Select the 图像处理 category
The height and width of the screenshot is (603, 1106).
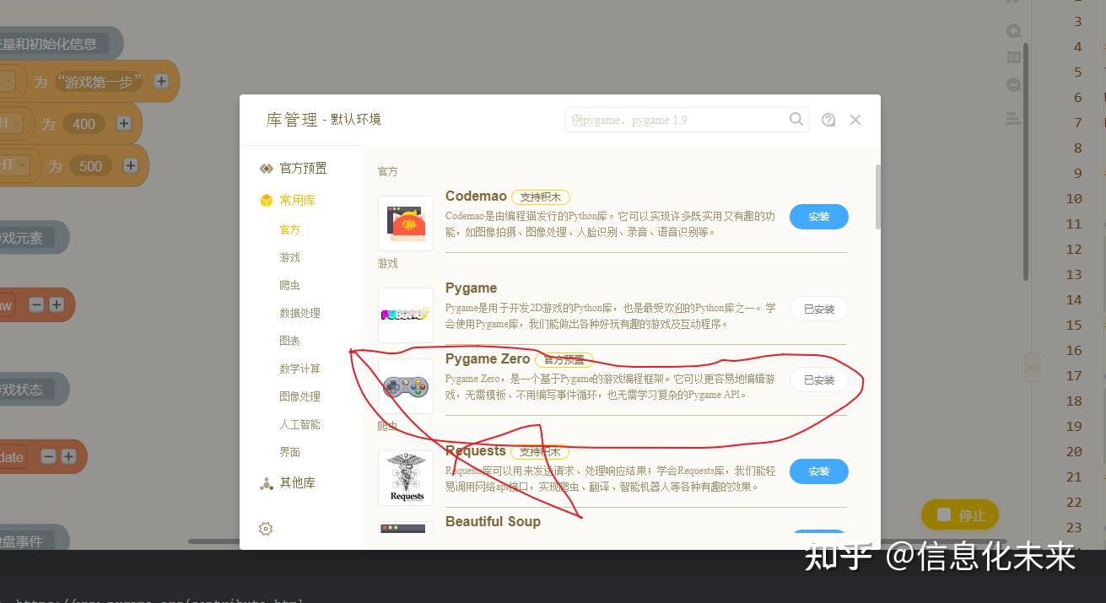point(299,396)
